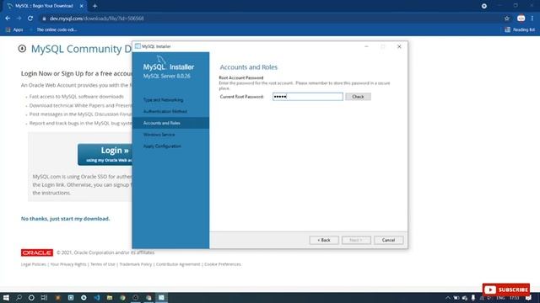Click the Back button in the installer
This screenshot has width=540, height=303.
pyautogui.click(x=324, y=240)
